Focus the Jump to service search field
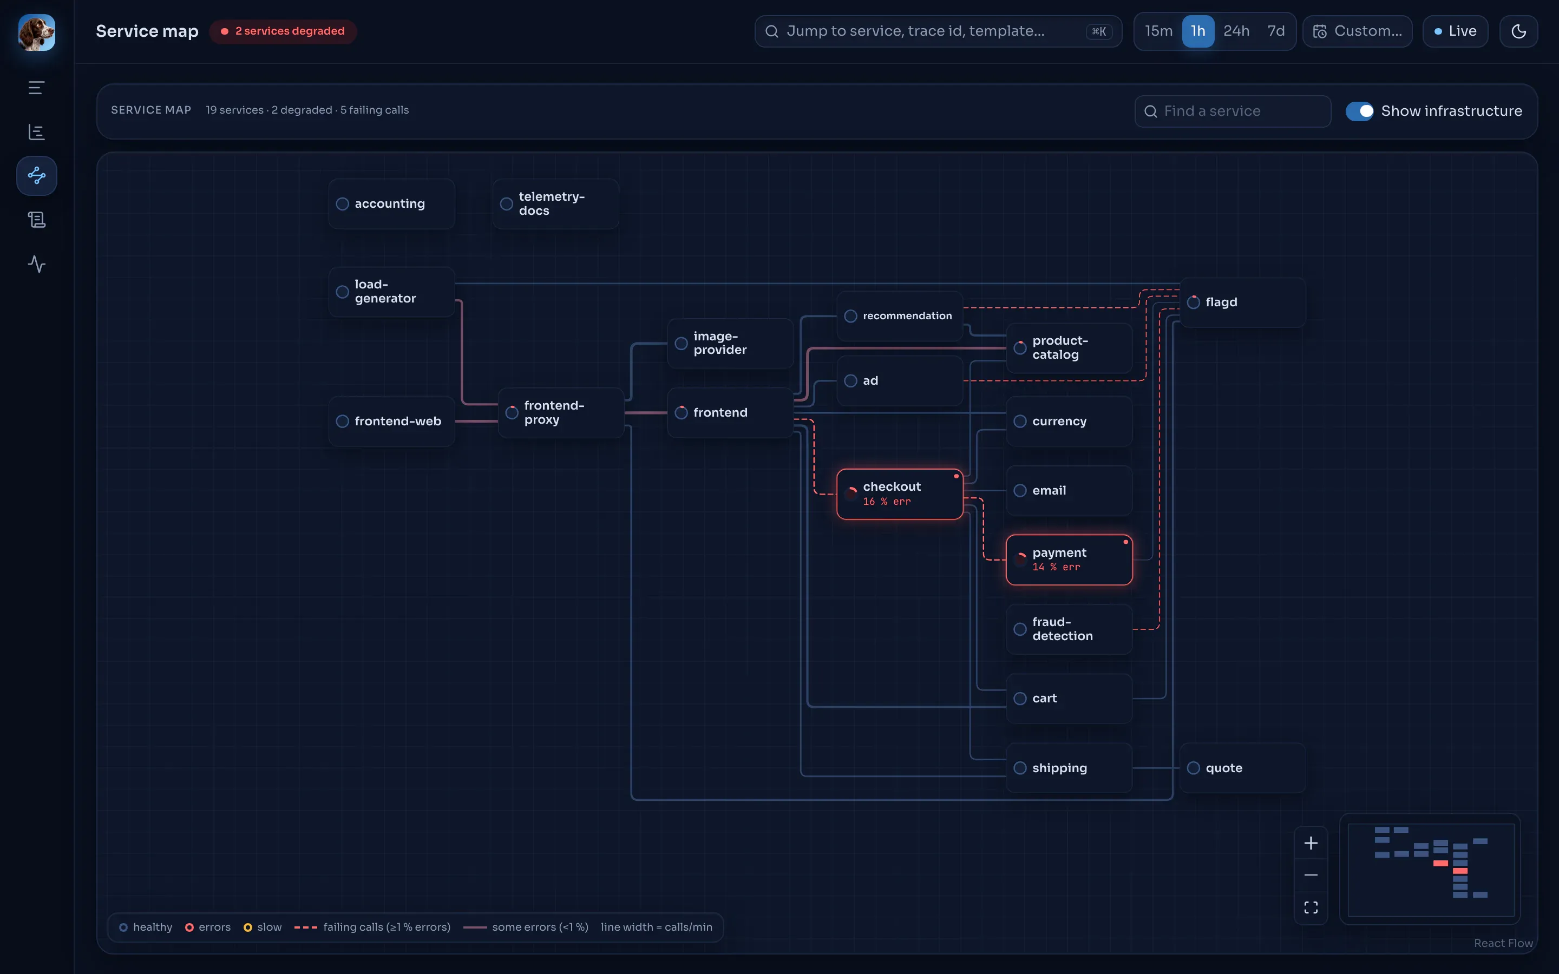Viewport: 1559px width, 974px height. (938, 31)
